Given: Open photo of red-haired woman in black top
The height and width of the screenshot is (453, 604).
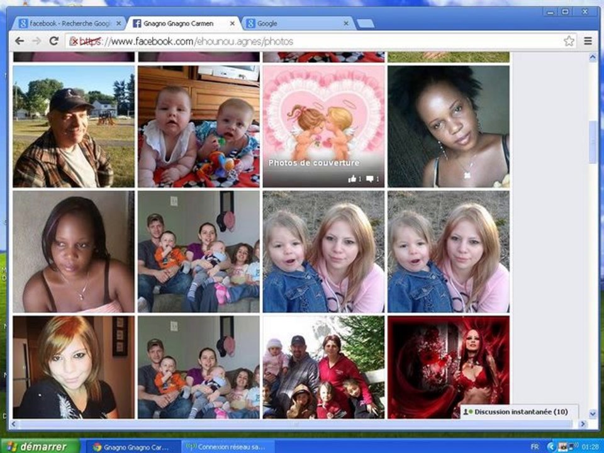Looking at the screenshot, I should (x=74, y=367).
